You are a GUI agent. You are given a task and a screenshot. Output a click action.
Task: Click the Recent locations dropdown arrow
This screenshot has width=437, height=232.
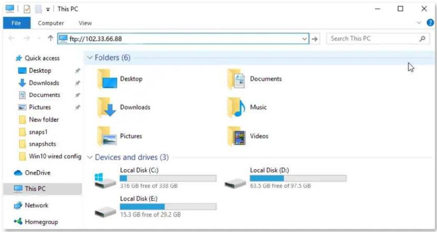(x=39, y=39)
